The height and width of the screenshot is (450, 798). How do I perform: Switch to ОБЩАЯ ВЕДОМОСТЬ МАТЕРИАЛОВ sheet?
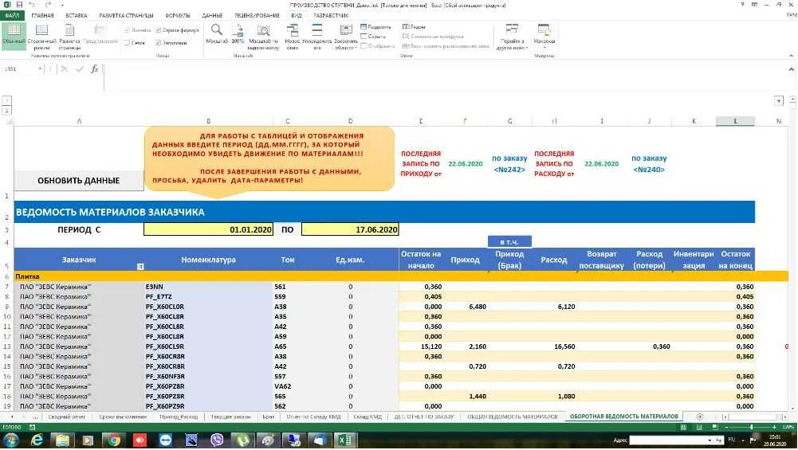(512, 417)
